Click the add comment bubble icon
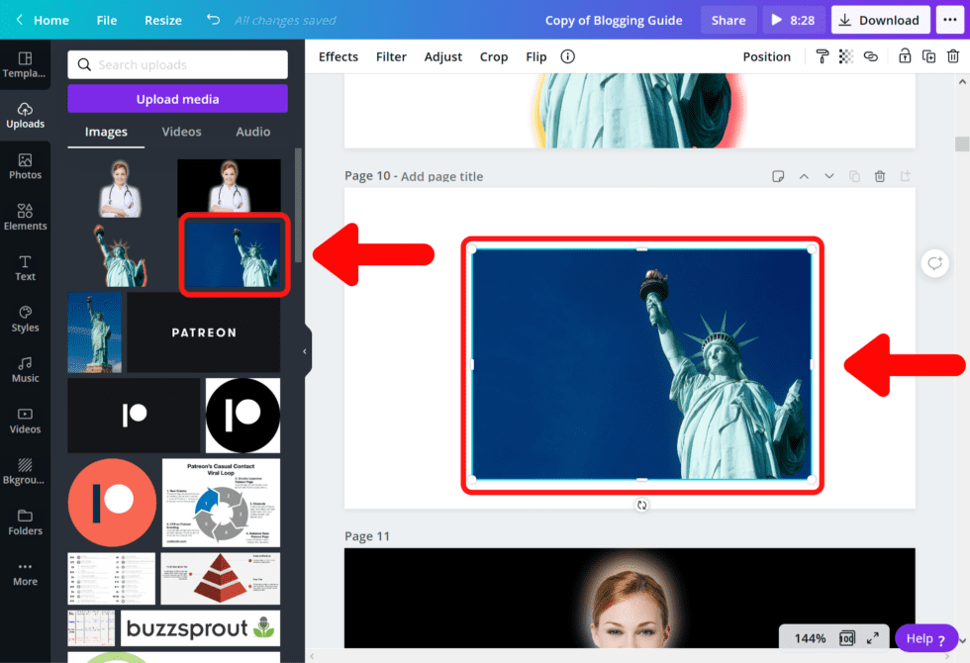Screen dimensions: 970x663 934,263
